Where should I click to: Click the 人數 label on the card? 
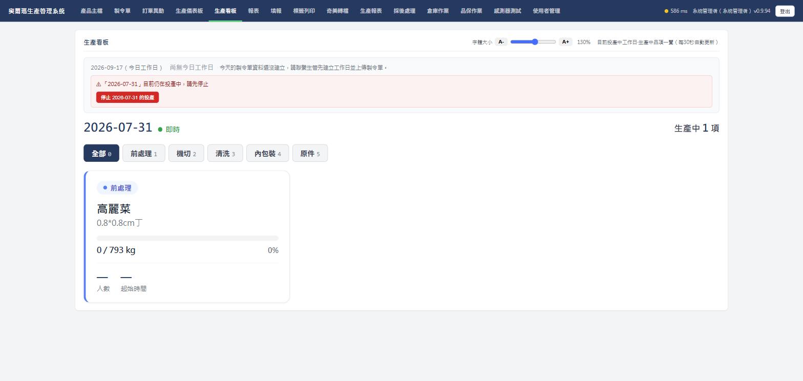tap(103, 288)
